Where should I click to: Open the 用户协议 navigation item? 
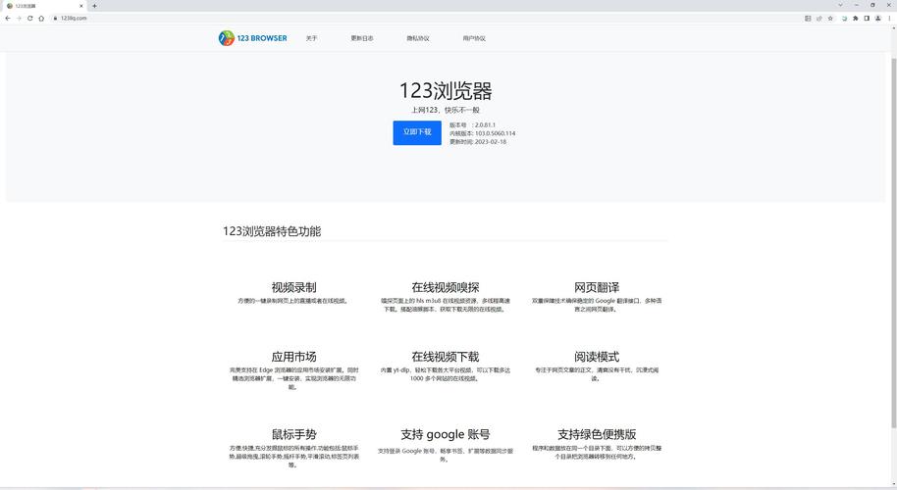click(x=474, y=38)
